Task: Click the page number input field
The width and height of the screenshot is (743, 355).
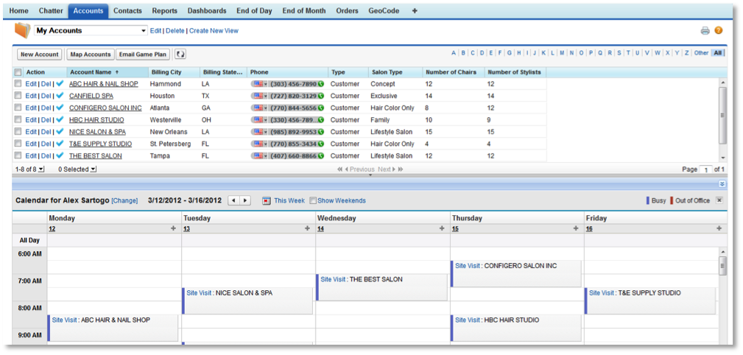Action: tap(706, 169)
